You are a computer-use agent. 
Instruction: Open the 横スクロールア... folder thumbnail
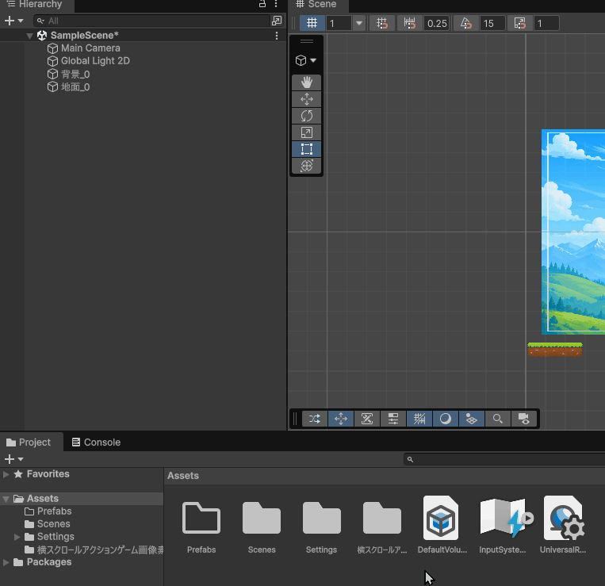[x=382, y=519]
